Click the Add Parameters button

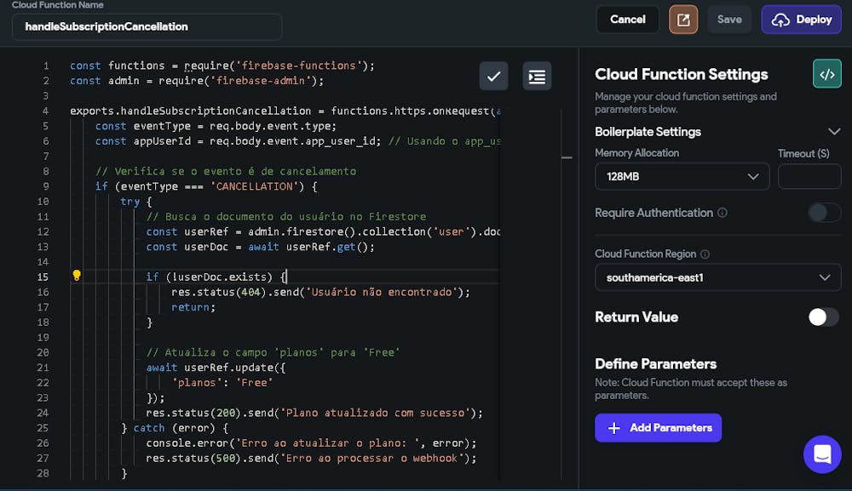pyautogui.click(x=658, y=427)
